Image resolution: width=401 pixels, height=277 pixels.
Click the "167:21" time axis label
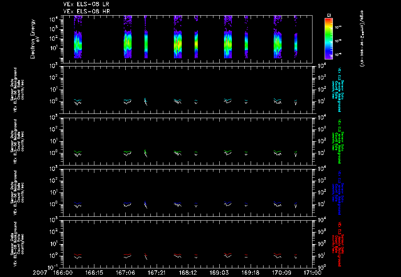pos(157,273)
